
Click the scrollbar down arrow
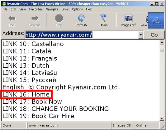click(162, 118)
